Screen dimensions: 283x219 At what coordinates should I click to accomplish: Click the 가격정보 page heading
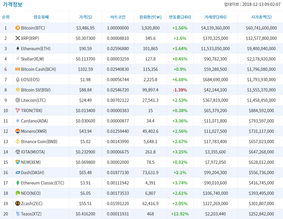12,4
